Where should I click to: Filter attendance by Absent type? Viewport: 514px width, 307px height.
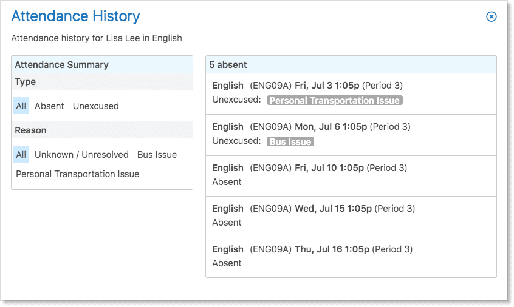tap(49, 106)
